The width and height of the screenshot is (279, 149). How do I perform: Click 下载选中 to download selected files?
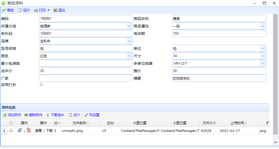[x=55, y=115]
